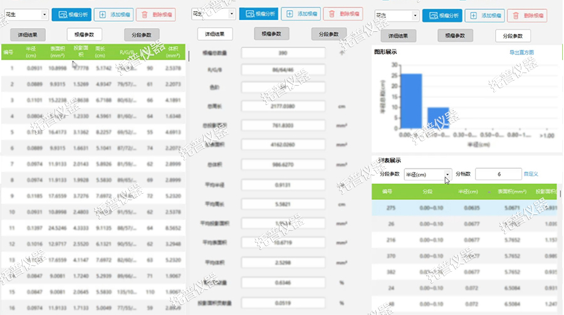Click the tallest blue histogram bar
Screen dimensions: 564x315
click(x=411, y=101)
